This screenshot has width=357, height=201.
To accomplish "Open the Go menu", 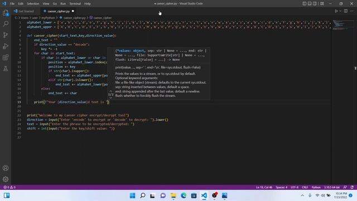I will point(55,4).
